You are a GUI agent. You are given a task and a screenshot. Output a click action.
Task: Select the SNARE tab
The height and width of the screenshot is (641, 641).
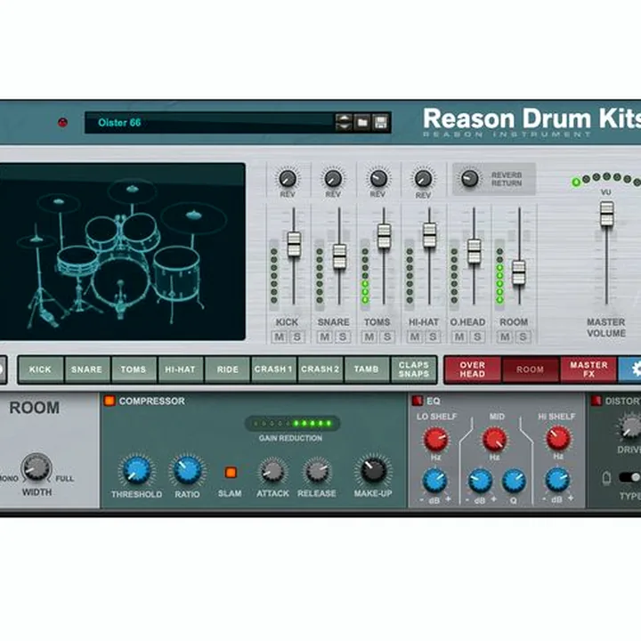point(86,369)
